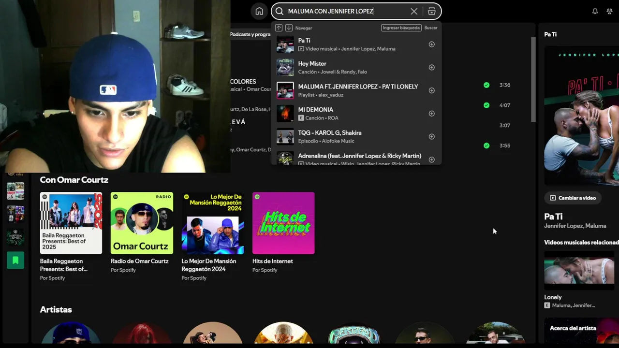Select Adrenalina feat. Jennifer Lopez suggestion
The image size is (619, 348).
(x=356, y=158)
